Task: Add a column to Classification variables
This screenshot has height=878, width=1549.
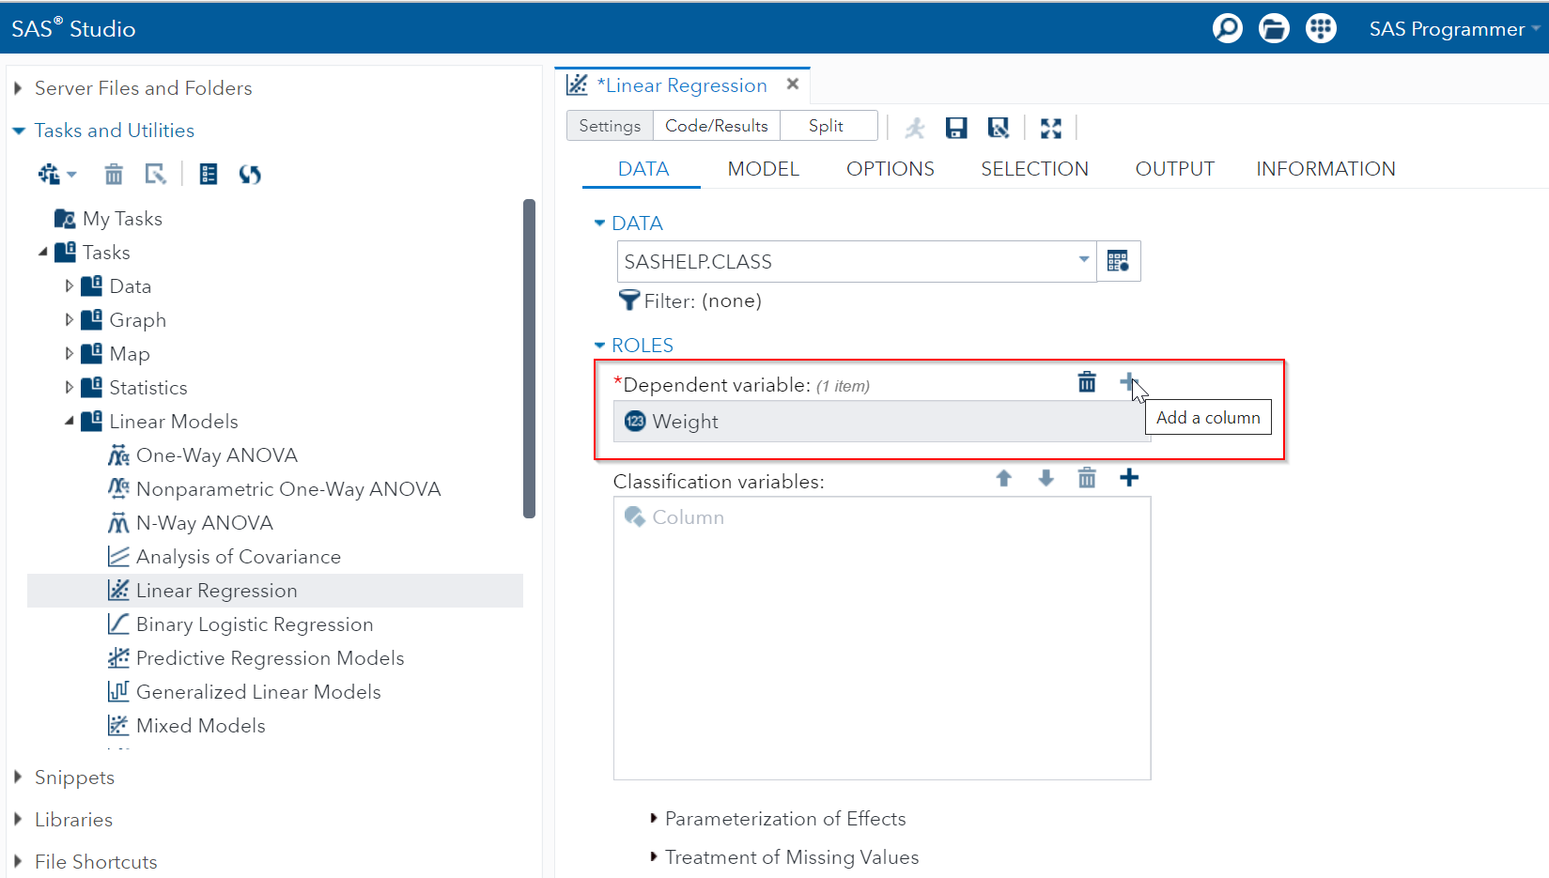Action: 1129,478
